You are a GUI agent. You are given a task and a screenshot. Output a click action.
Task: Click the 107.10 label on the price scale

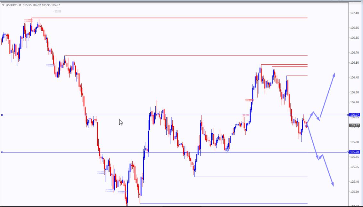pyautogui.click(x=354, y=13)
